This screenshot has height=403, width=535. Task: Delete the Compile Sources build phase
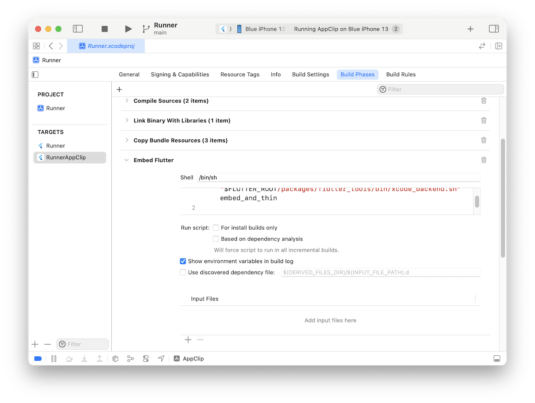[484, 101]
